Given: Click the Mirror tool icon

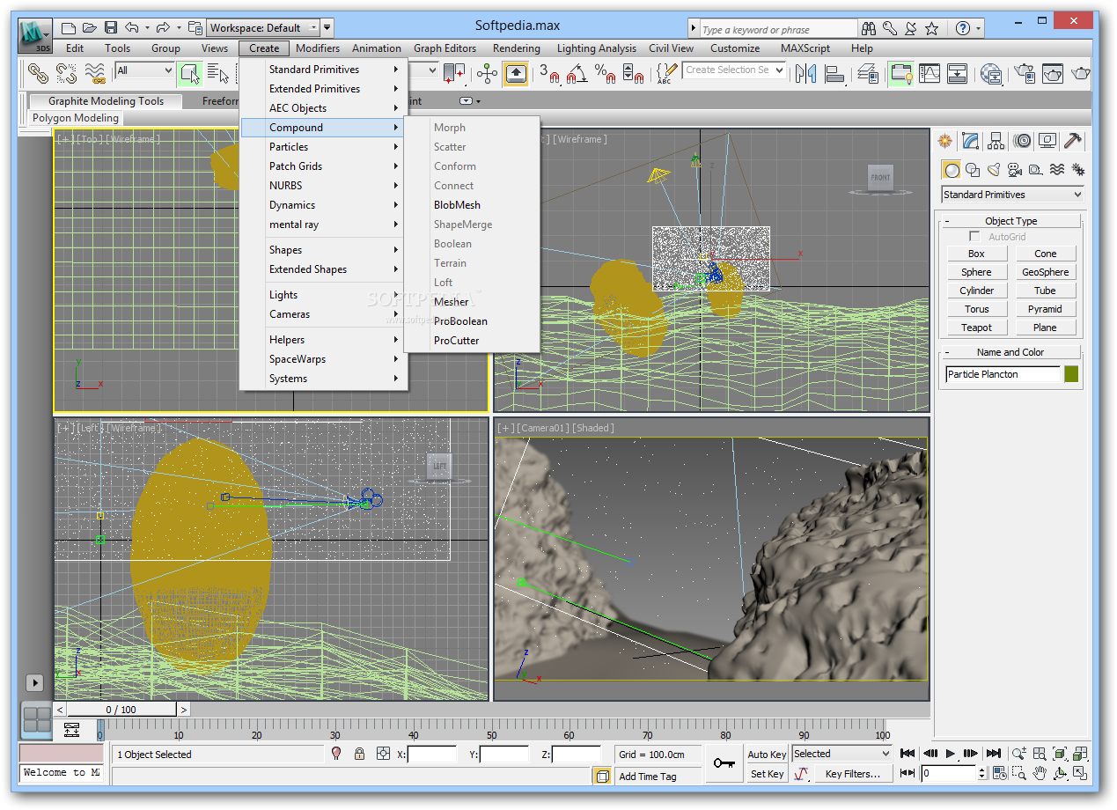Looking at the screenshot, I should point(805,73).
